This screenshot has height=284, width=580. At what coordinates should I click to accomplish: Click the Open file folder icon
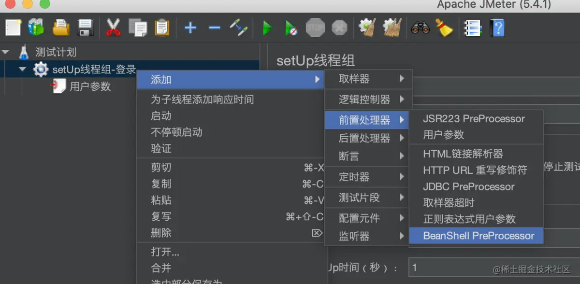(61, 28)
